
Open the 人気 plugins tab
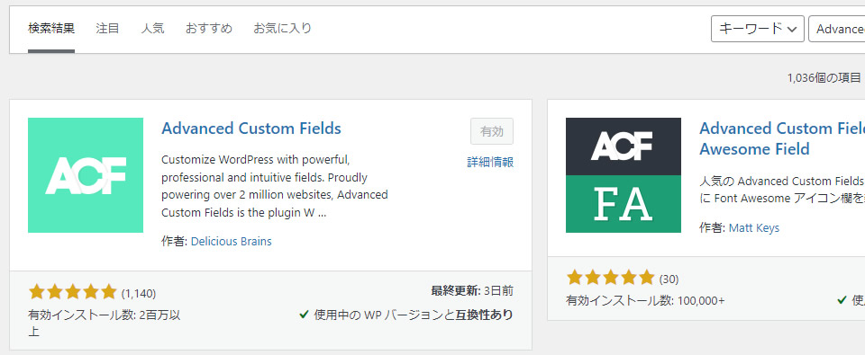(x=152, y=29)
